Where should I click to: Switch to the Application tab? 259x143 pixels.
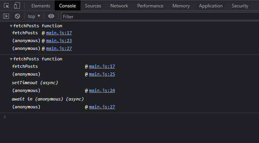tap(211, 6)
